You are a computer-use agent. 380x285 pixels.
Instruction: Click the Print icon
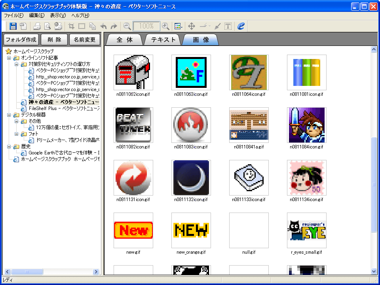[x=37, y=26]
